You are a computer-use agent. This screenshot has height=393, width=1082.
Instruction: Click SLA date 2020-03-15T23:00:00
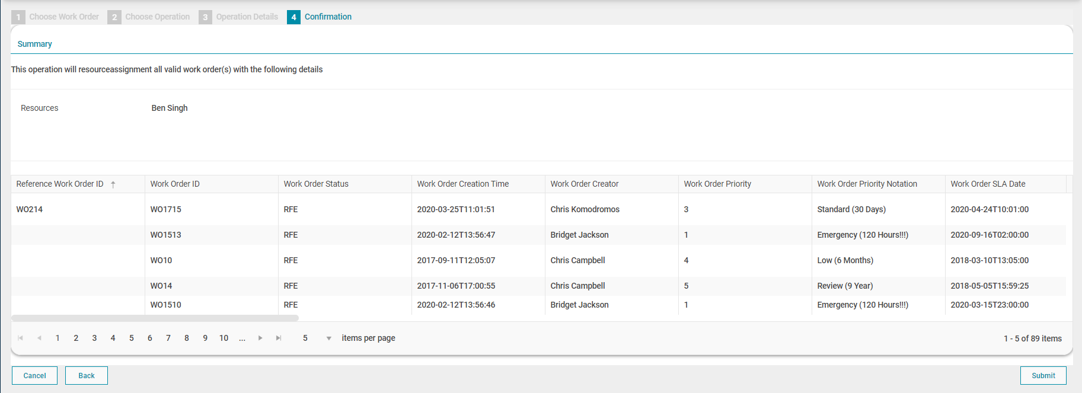tap(990, 305)
